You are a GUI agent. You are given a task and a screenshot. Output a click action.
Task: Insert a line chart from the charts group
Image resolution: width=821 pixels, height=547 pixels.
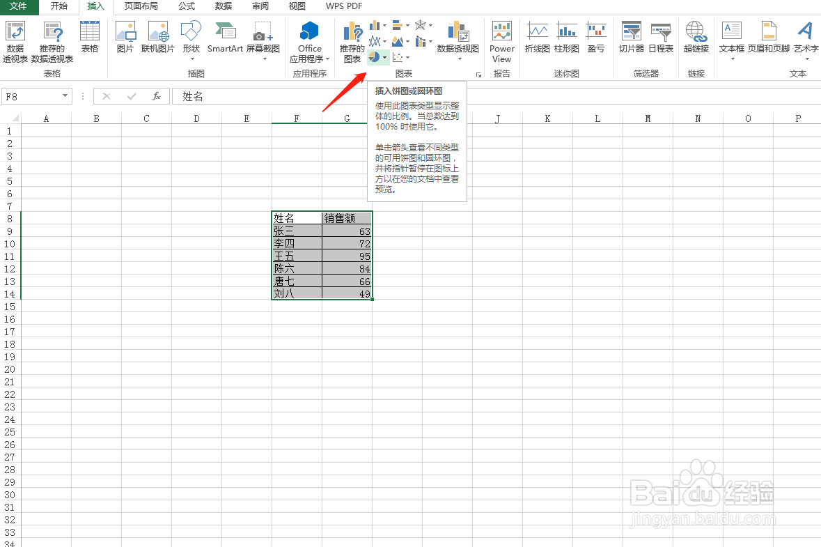(375, 41)
